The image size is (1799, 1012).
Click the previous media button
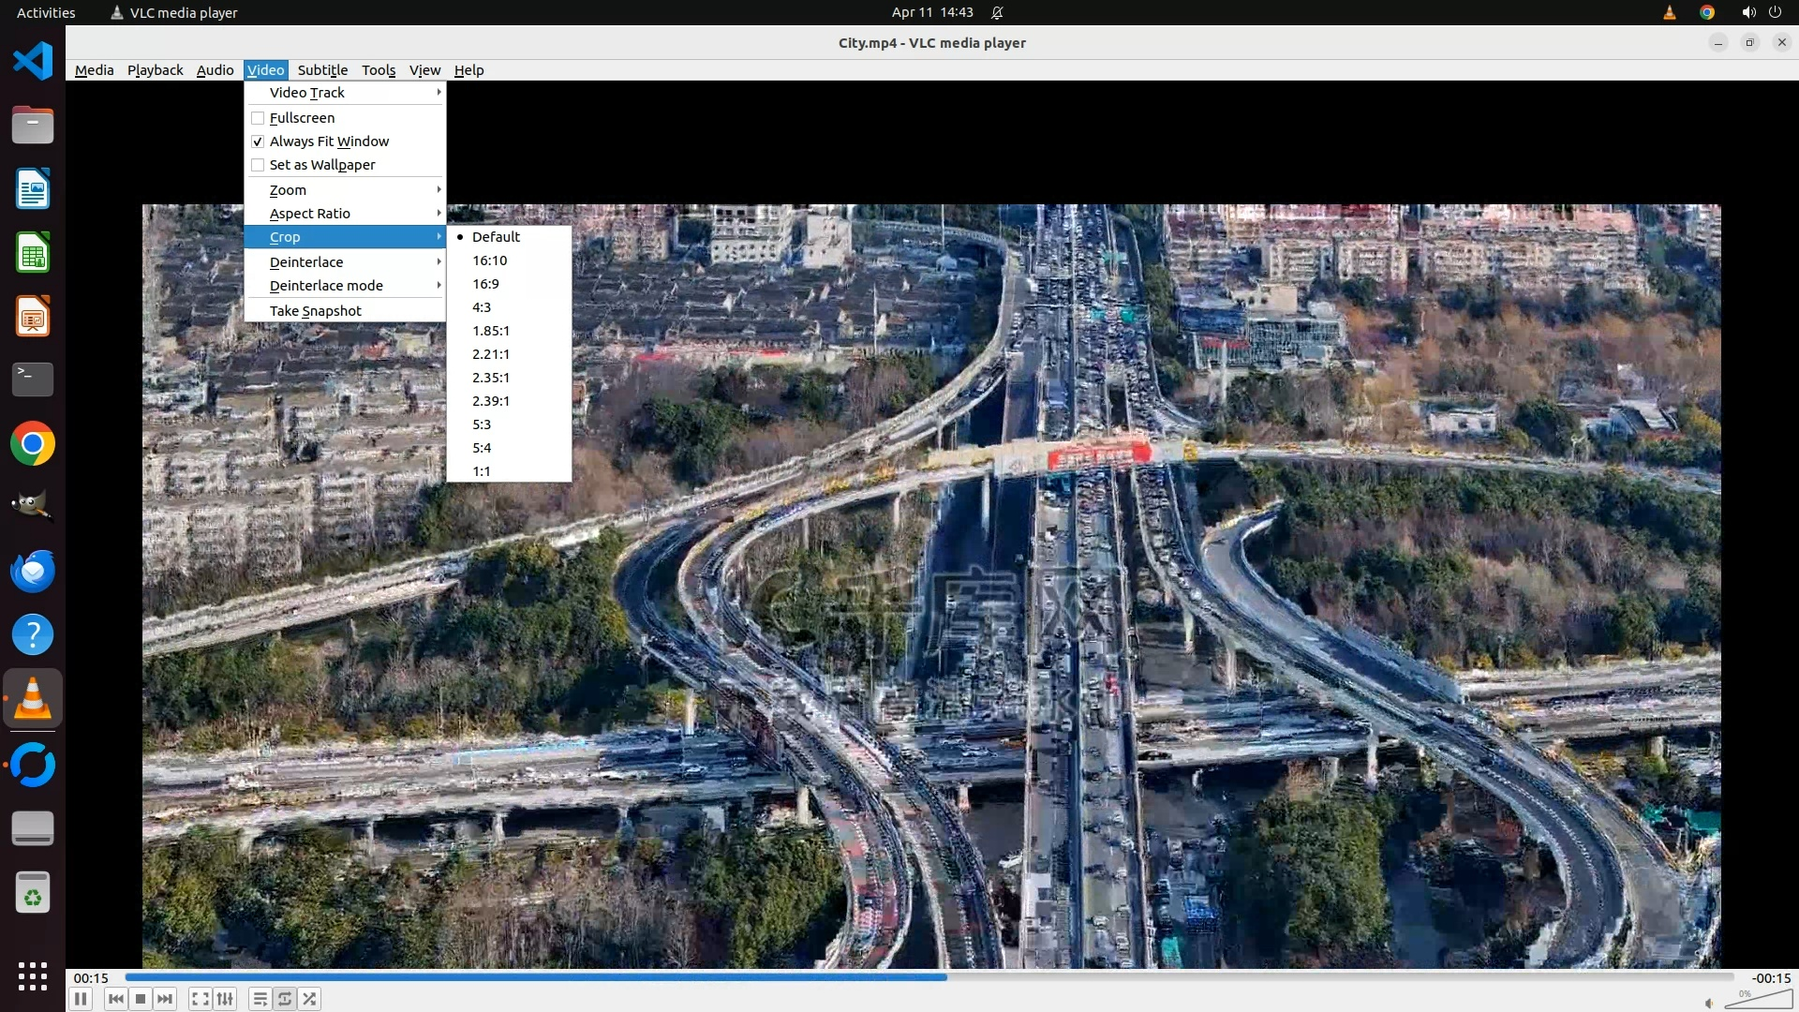coord(116,999)
